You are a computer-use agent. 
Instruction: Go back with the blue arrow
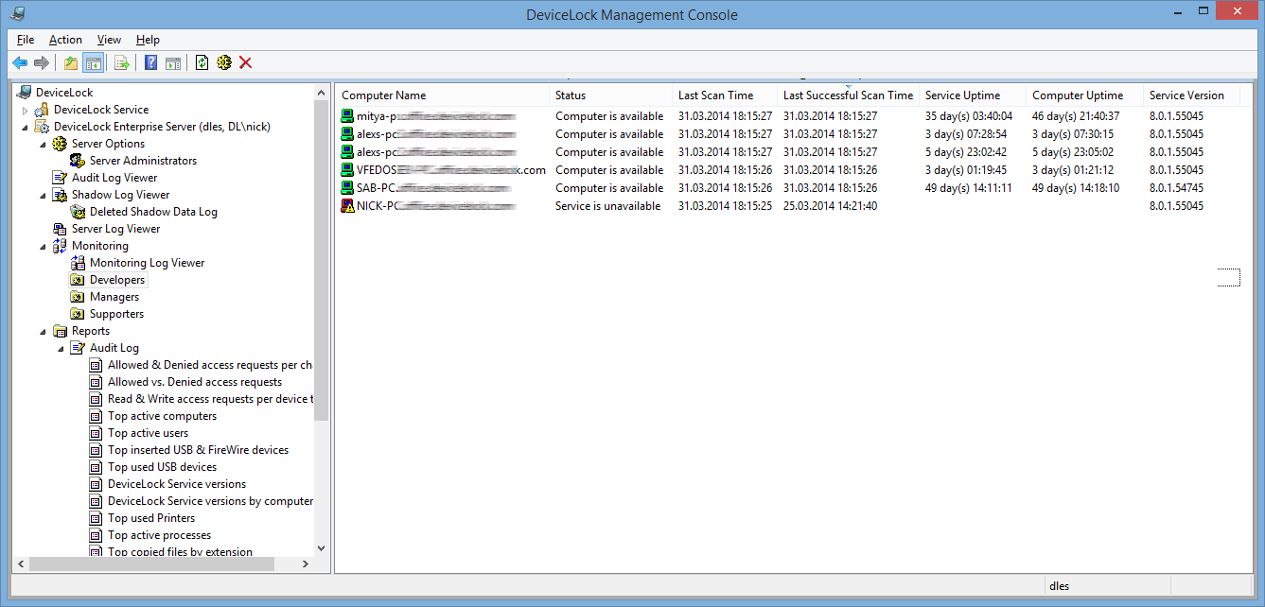tap(20, 62)
